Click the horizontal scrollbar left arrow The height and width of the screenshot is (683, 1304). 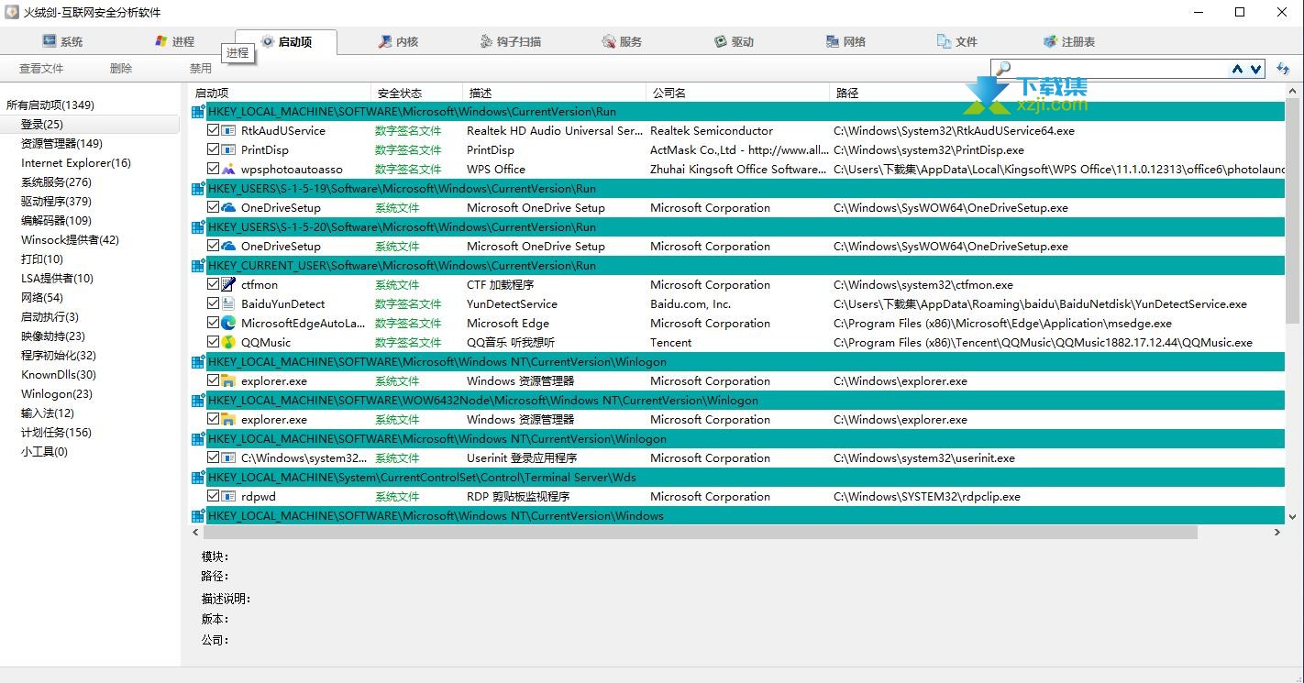[x=195, y=532]
